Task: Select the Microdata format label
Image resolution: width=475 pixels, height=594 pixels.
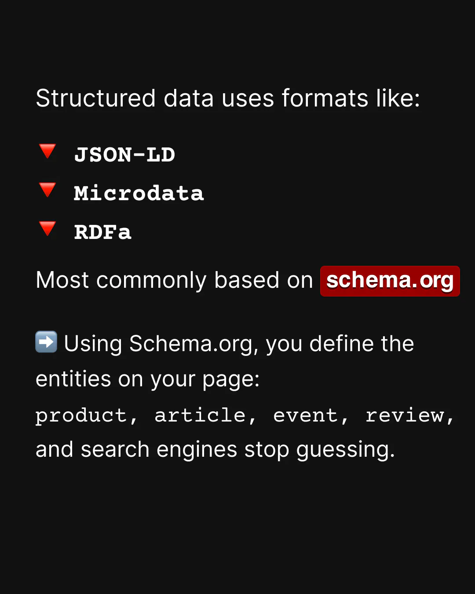Action: point(139,194)
